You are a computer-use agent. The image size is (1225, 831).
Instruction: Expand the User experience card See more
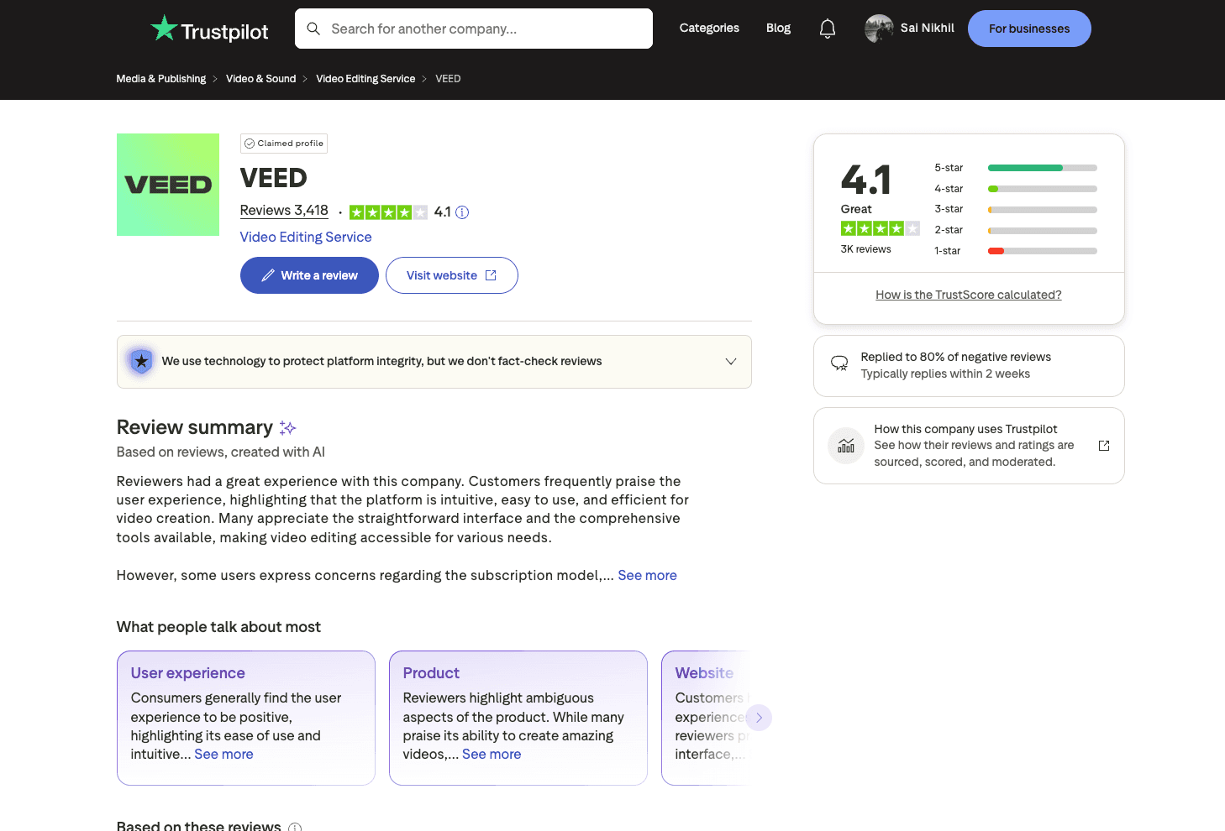(x=223, y=754)
